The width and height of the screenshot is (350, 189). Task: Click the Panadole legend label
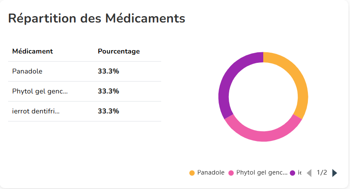click(x=211, y=173)
